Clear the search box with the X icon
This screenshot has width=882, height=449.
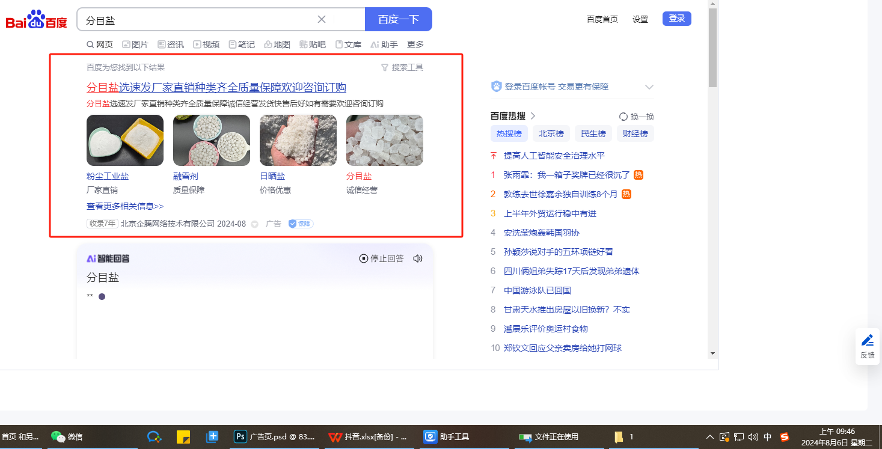click(x=322, y=19)
